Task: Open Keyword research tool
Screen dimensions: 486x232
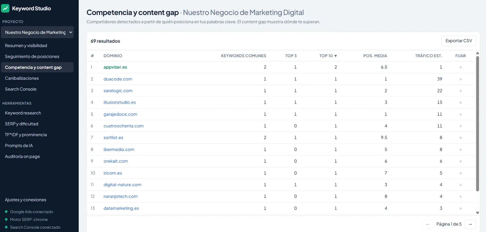Action: point(37,113)
